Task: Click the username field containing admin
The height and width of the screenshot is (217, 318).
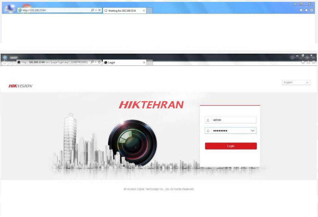Action: coord(231,120)
